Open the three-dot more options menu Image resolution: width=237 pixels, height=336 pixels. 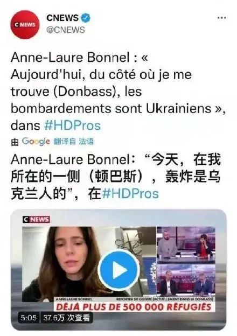pyautogui.click(x=221, y=18)
